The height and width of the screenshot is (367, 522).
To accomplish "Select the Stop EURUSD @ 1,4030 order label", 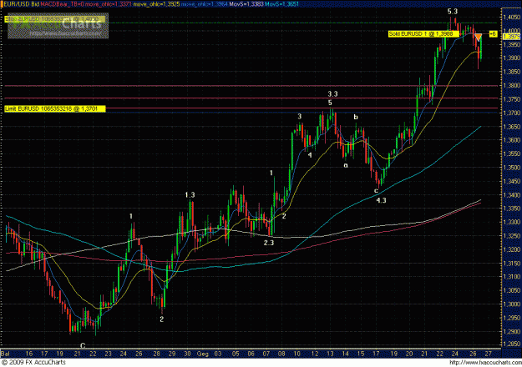I will click(55, 19).
